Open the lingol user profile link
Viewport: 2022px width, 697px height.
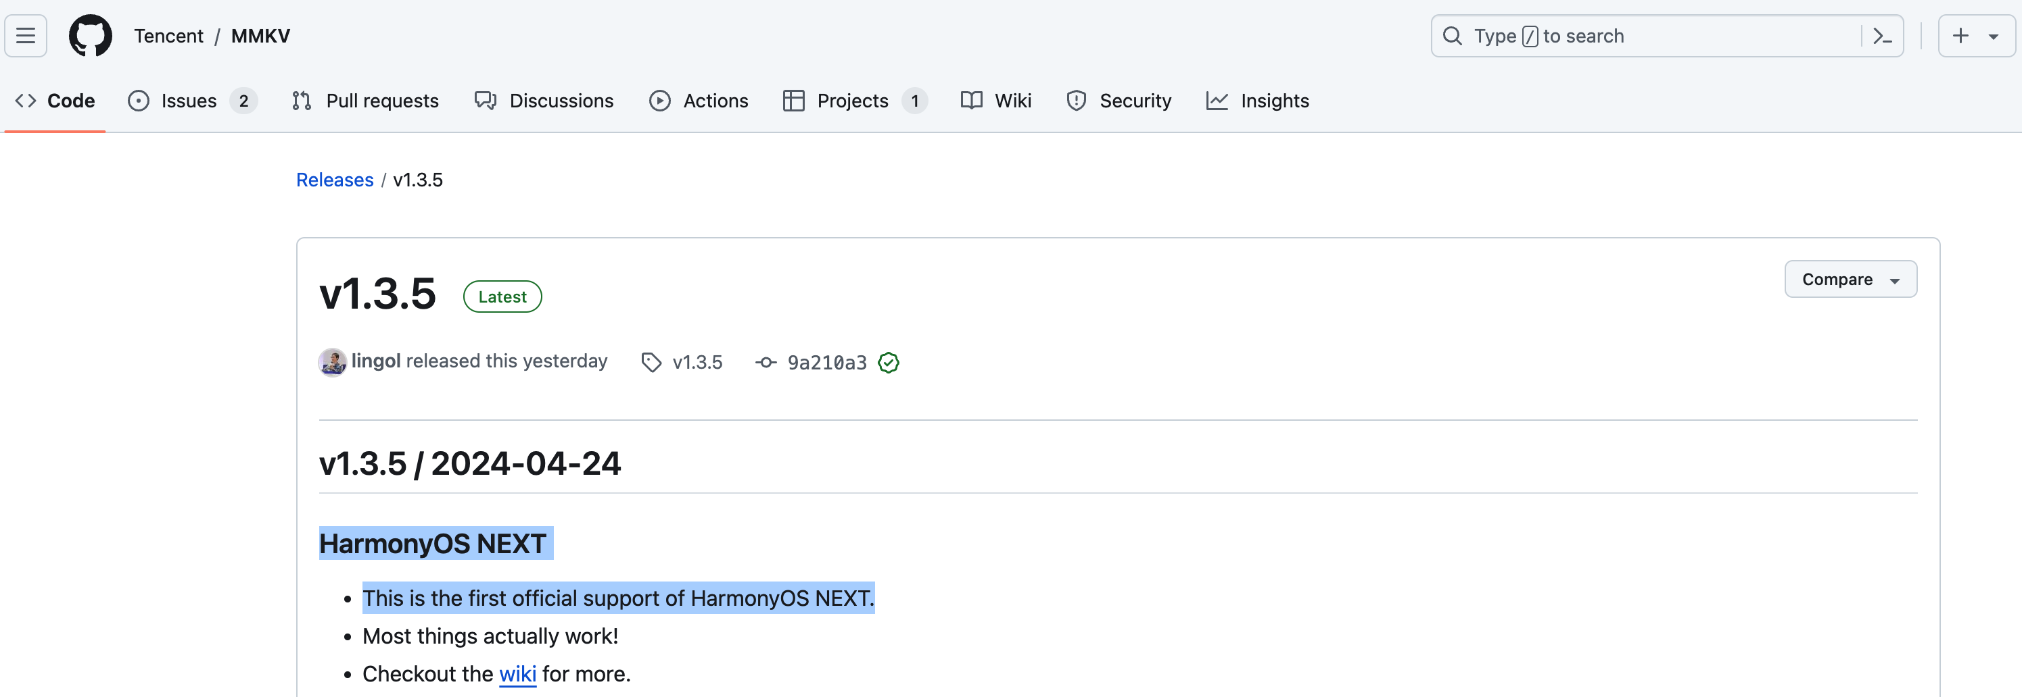tap(376, 361)
